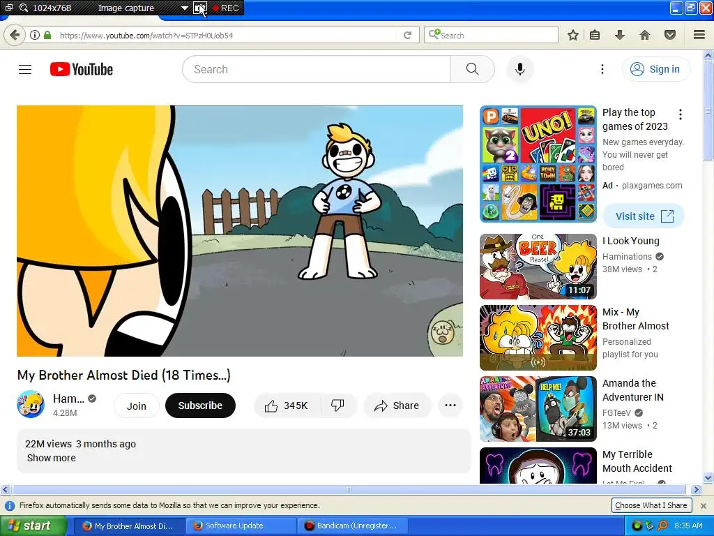Click the Bandicam Image capture label

(126, 8)
